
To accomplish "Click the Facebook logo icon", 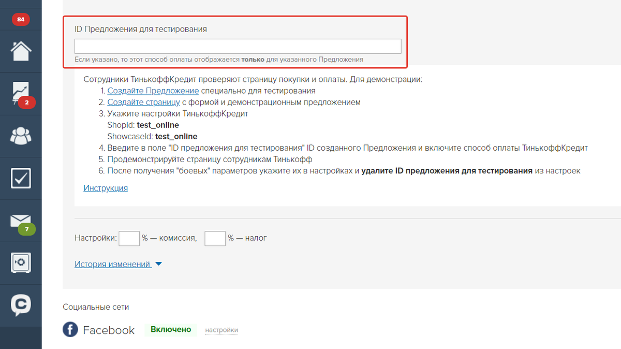I will coord(70,330).
